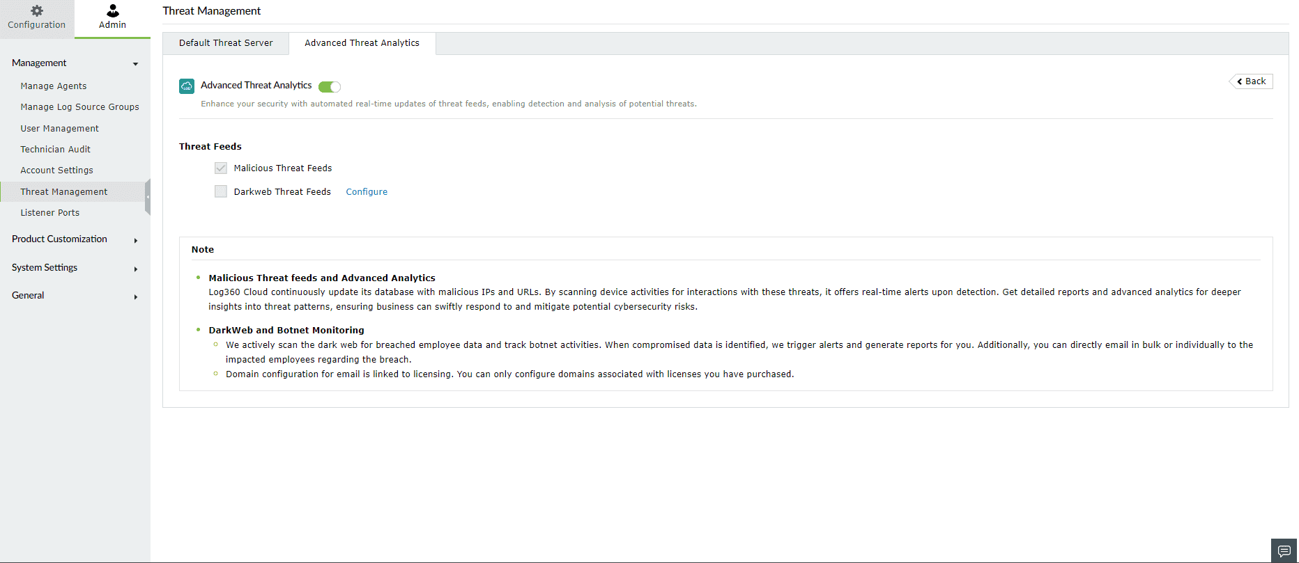The image size is (1299, 563).
Task: Check the Malicious Threat Feeds checkbox
Action: coord(221,168)
